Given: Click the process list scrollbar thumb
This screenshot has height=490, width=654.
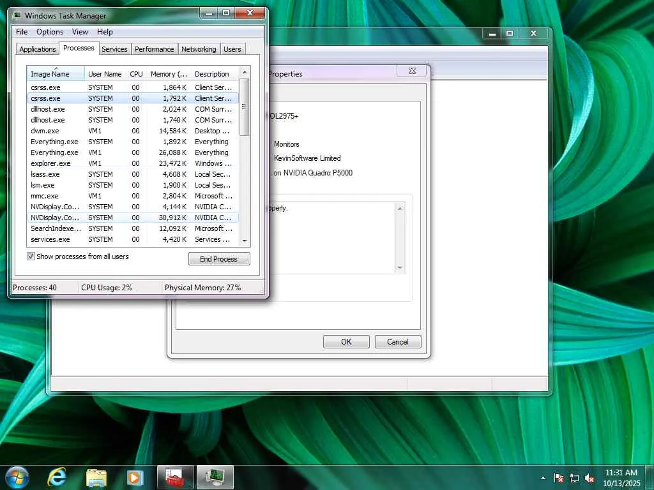Looking at the screenshot, I should [245, 107].
